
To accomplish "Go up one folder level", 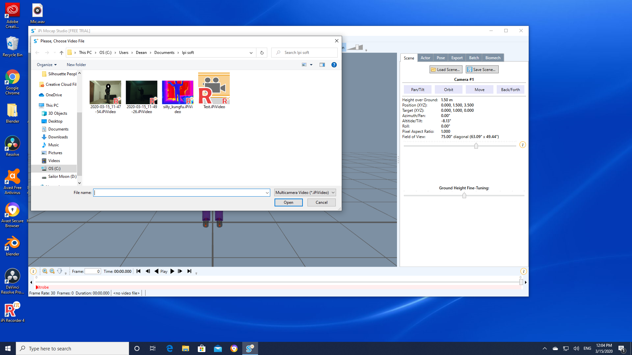I will click(62, 53).
